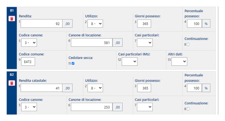This screenshot has width=225, height=121.
Task: Click Giorni possesso field in B1
Action: click(x=144, y=24)
